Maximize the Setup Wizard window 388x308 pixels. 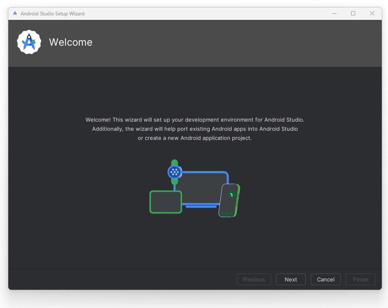pos(353,13)
